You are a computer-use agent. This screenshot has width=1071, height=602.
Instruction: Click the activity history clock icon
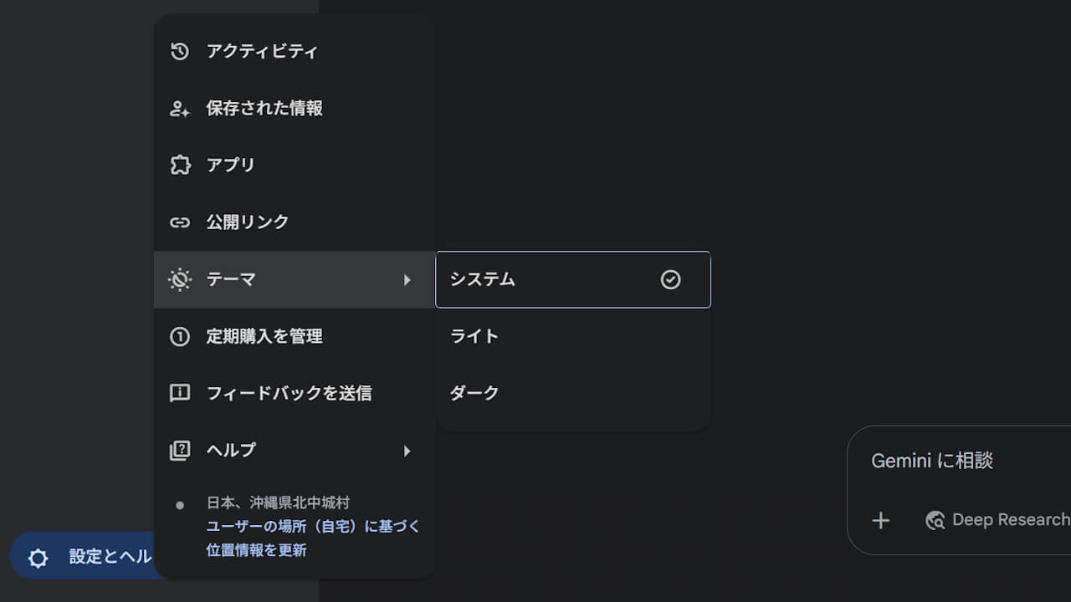pos(179,52)
